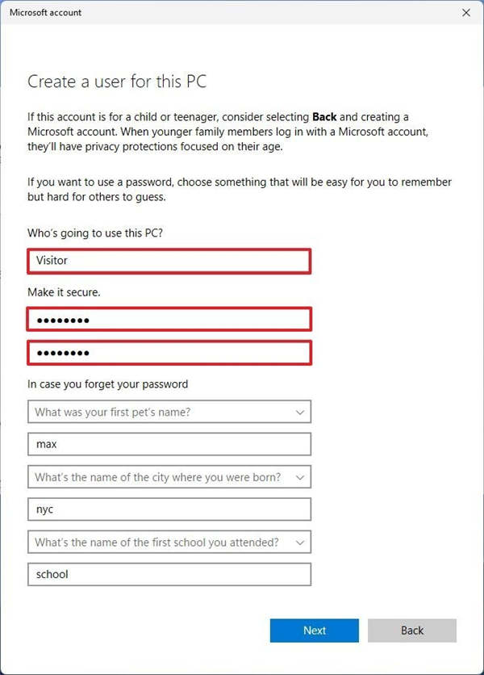Click the username field containing Visitor

pyautogui.click(x=169, y=262)
